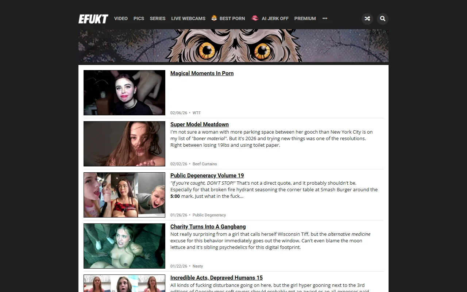The width and height of the screenshot is (467, 292).
Task: Click the WTF category tag
Action: point(197,113)
